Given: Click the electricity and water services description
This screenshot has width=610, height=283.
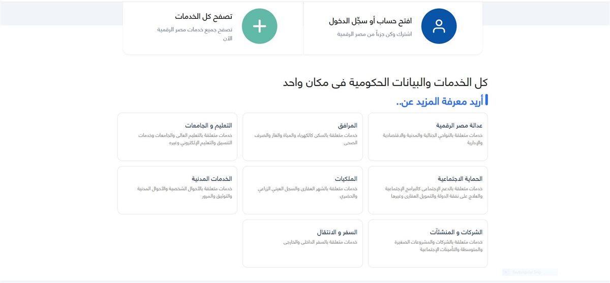Looking at the screenshot, I should click(306, 139).
